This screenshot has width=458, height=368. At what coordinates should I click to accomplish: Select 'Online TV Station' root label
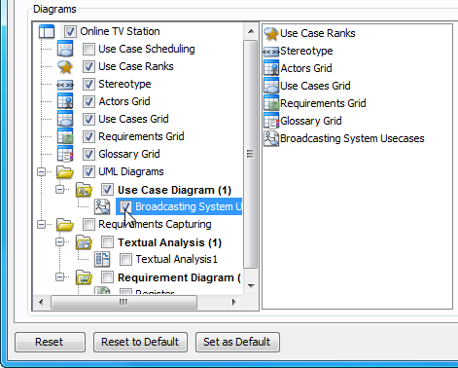point(120,31)
